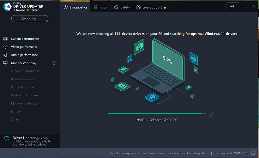Image resolution: width=259 pixels, height=158 pixels.
Task: Click the Audio performance speaker icon
Action: tap(5, 55)
